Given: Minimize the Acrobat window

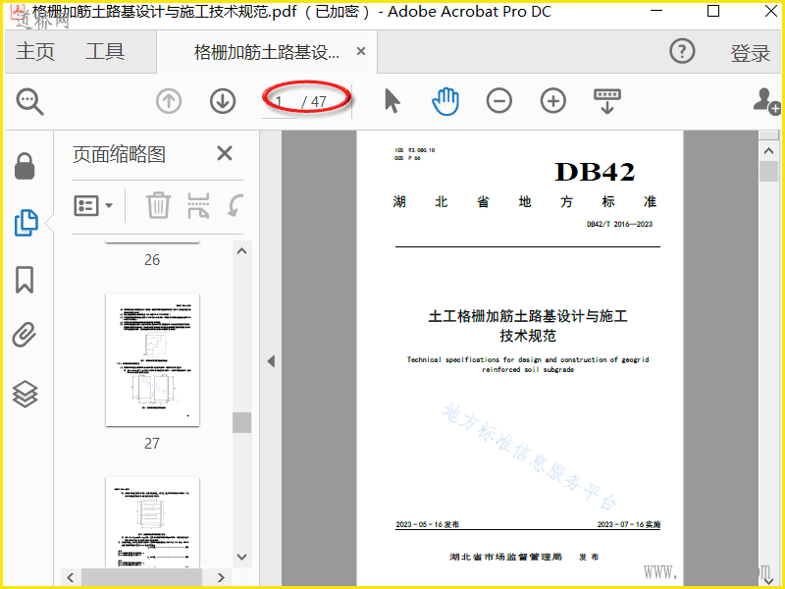Looking at the screenshot, I should coord(655,11).
